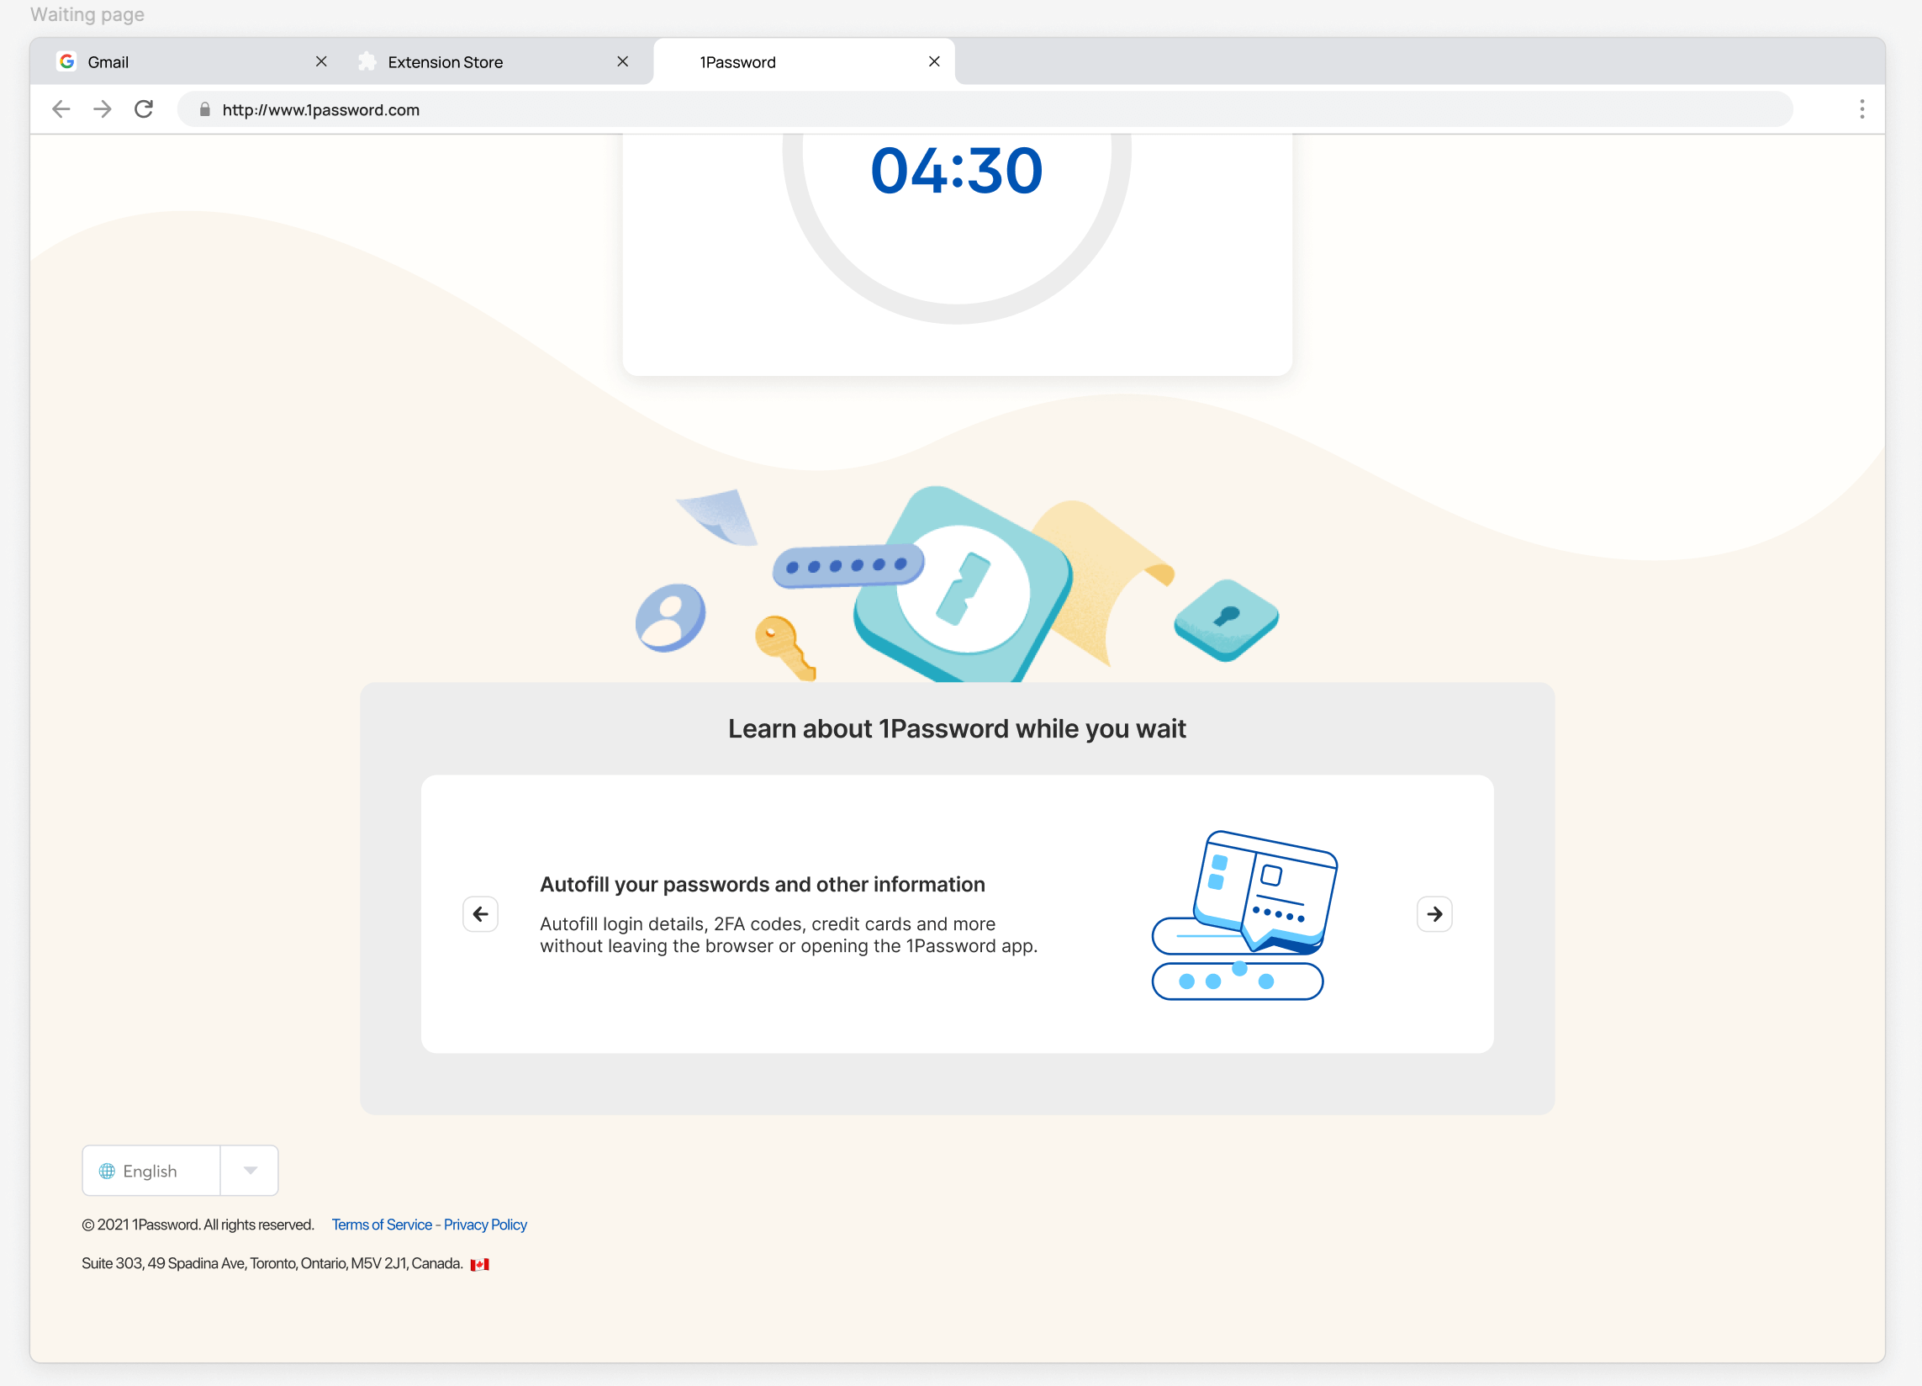Click the Canada flag icon in the footer
The width and height of the screenshot is (1922, 1386).
click(479, 1262)
